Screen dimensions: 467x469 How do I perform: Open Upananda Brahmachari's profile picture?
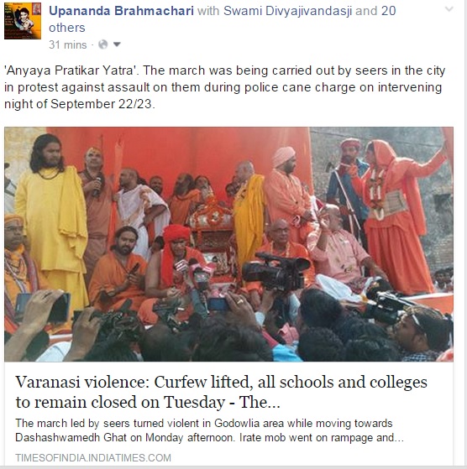pyautogui.click(x=23, y=21)
